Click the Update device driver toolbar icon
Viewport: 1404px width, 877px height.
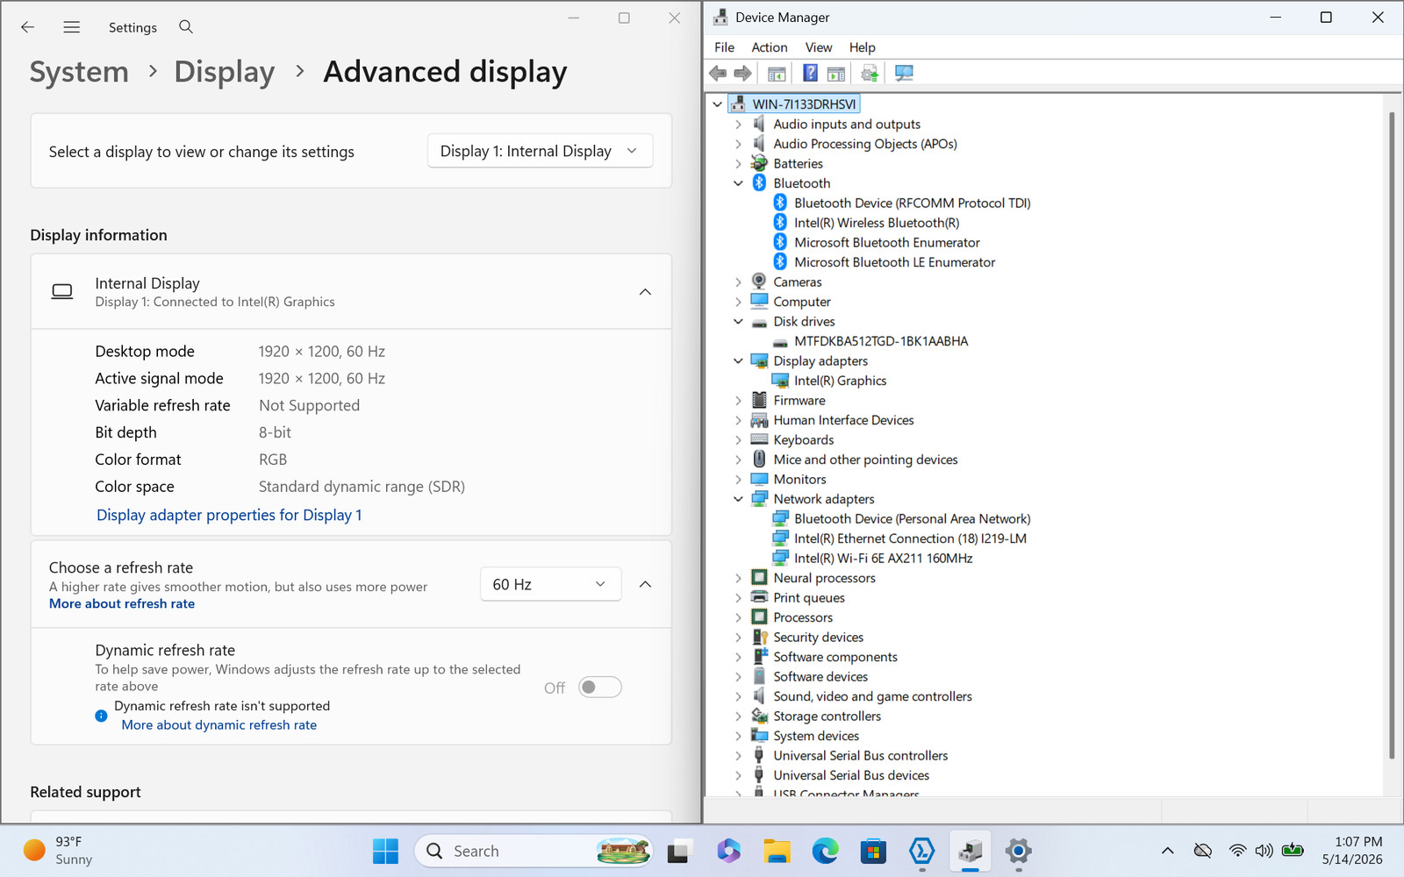870,74
